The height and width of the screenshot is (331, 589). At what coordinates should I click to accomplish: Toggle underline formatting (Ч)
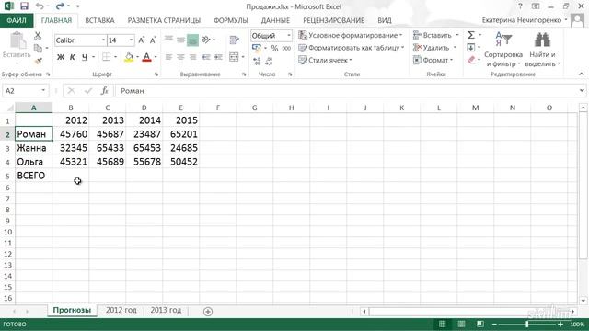point(85,57)
